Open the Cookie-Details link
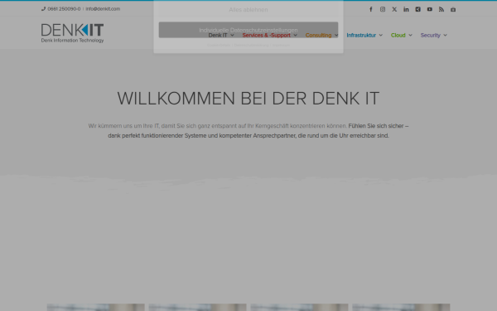 [x=219, y=45]
